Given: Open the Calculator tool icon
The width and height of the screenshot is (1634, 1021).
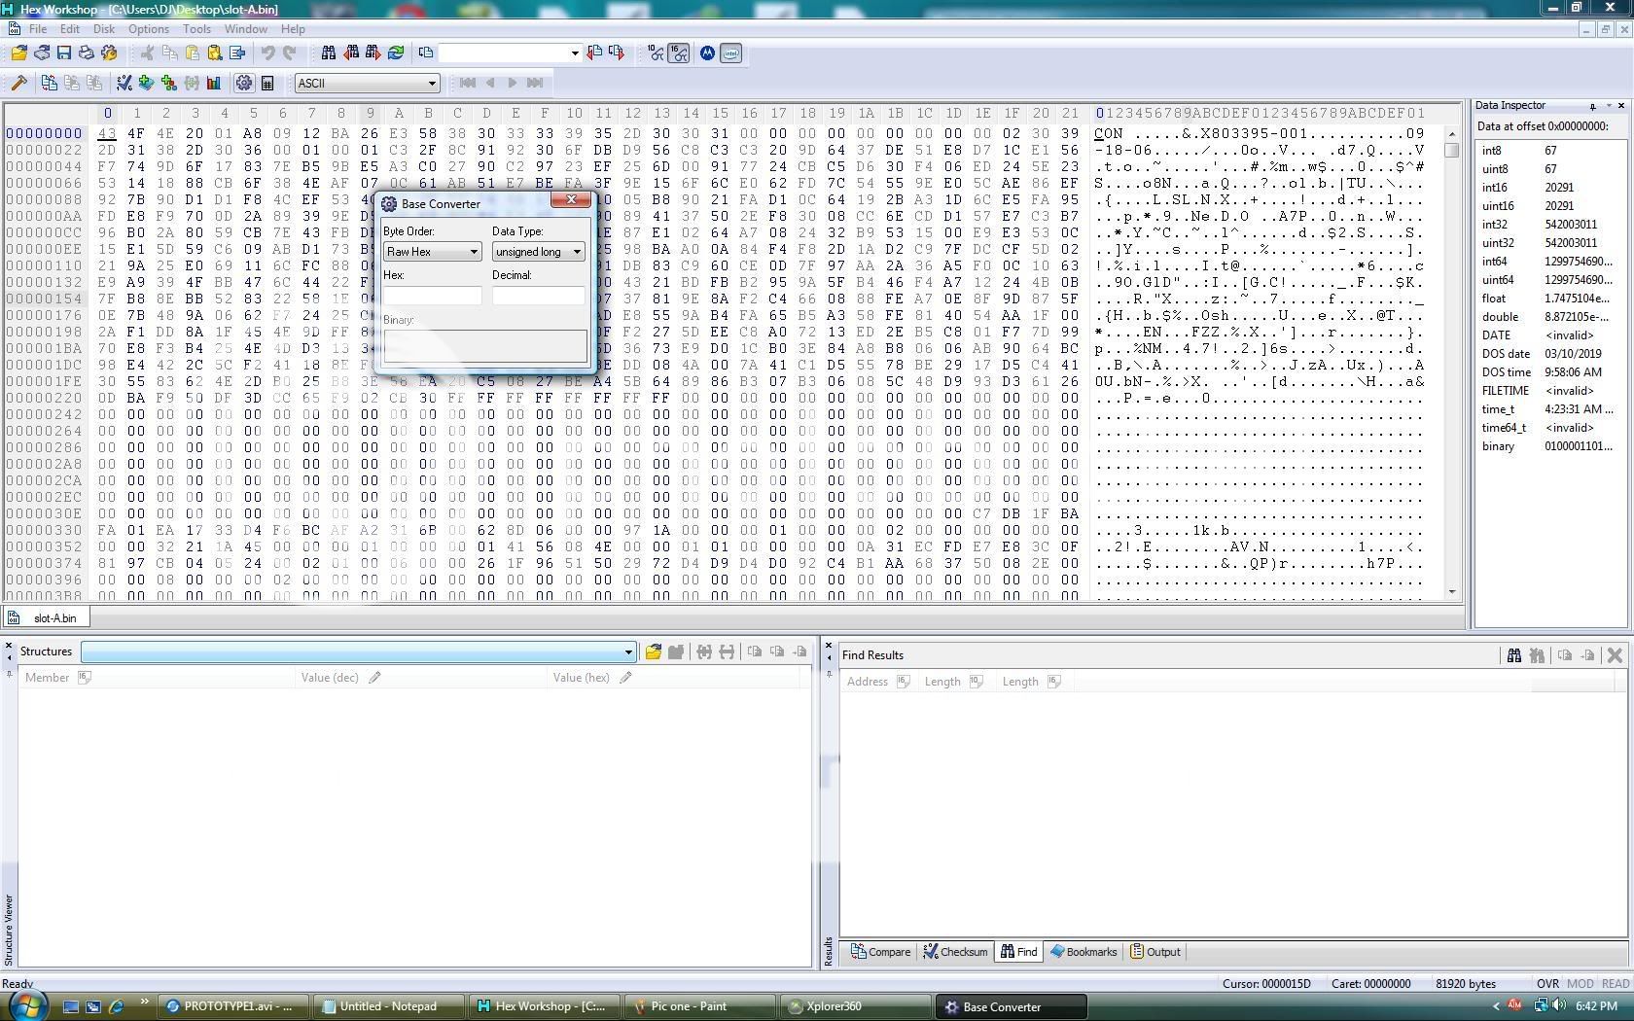Looking at the screenshot, I should pos(267,84).
